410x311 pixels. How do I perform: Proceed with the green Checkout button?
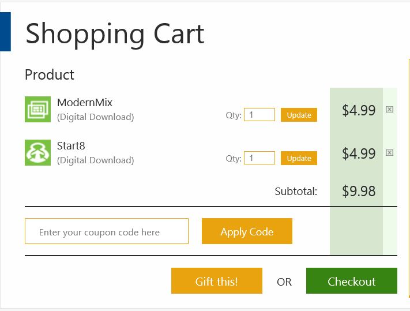pos(352,280)
